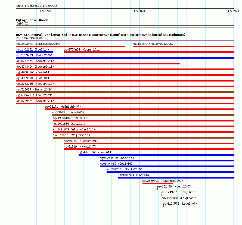Click the blue bar of nsv1002974
Image resolution: width=242 pixels, height=225 pixels.
[176, 178]
